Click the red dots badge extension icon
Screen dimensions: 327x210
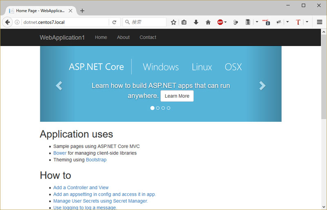click(266, 22)
